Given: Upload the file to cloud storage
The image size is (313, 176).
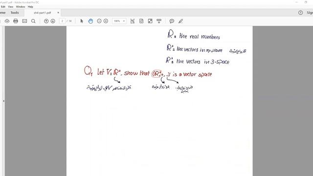Looking at the screenshot, I should (x=7, y=21).
